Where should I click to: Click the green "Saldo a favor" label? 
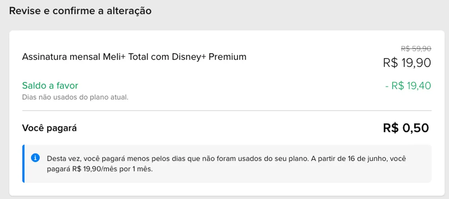coord(50,86)
